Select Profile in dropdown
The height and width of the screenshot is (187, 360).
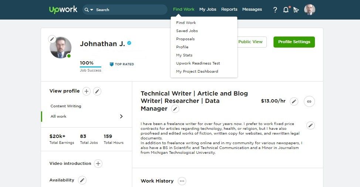(182, 47)
